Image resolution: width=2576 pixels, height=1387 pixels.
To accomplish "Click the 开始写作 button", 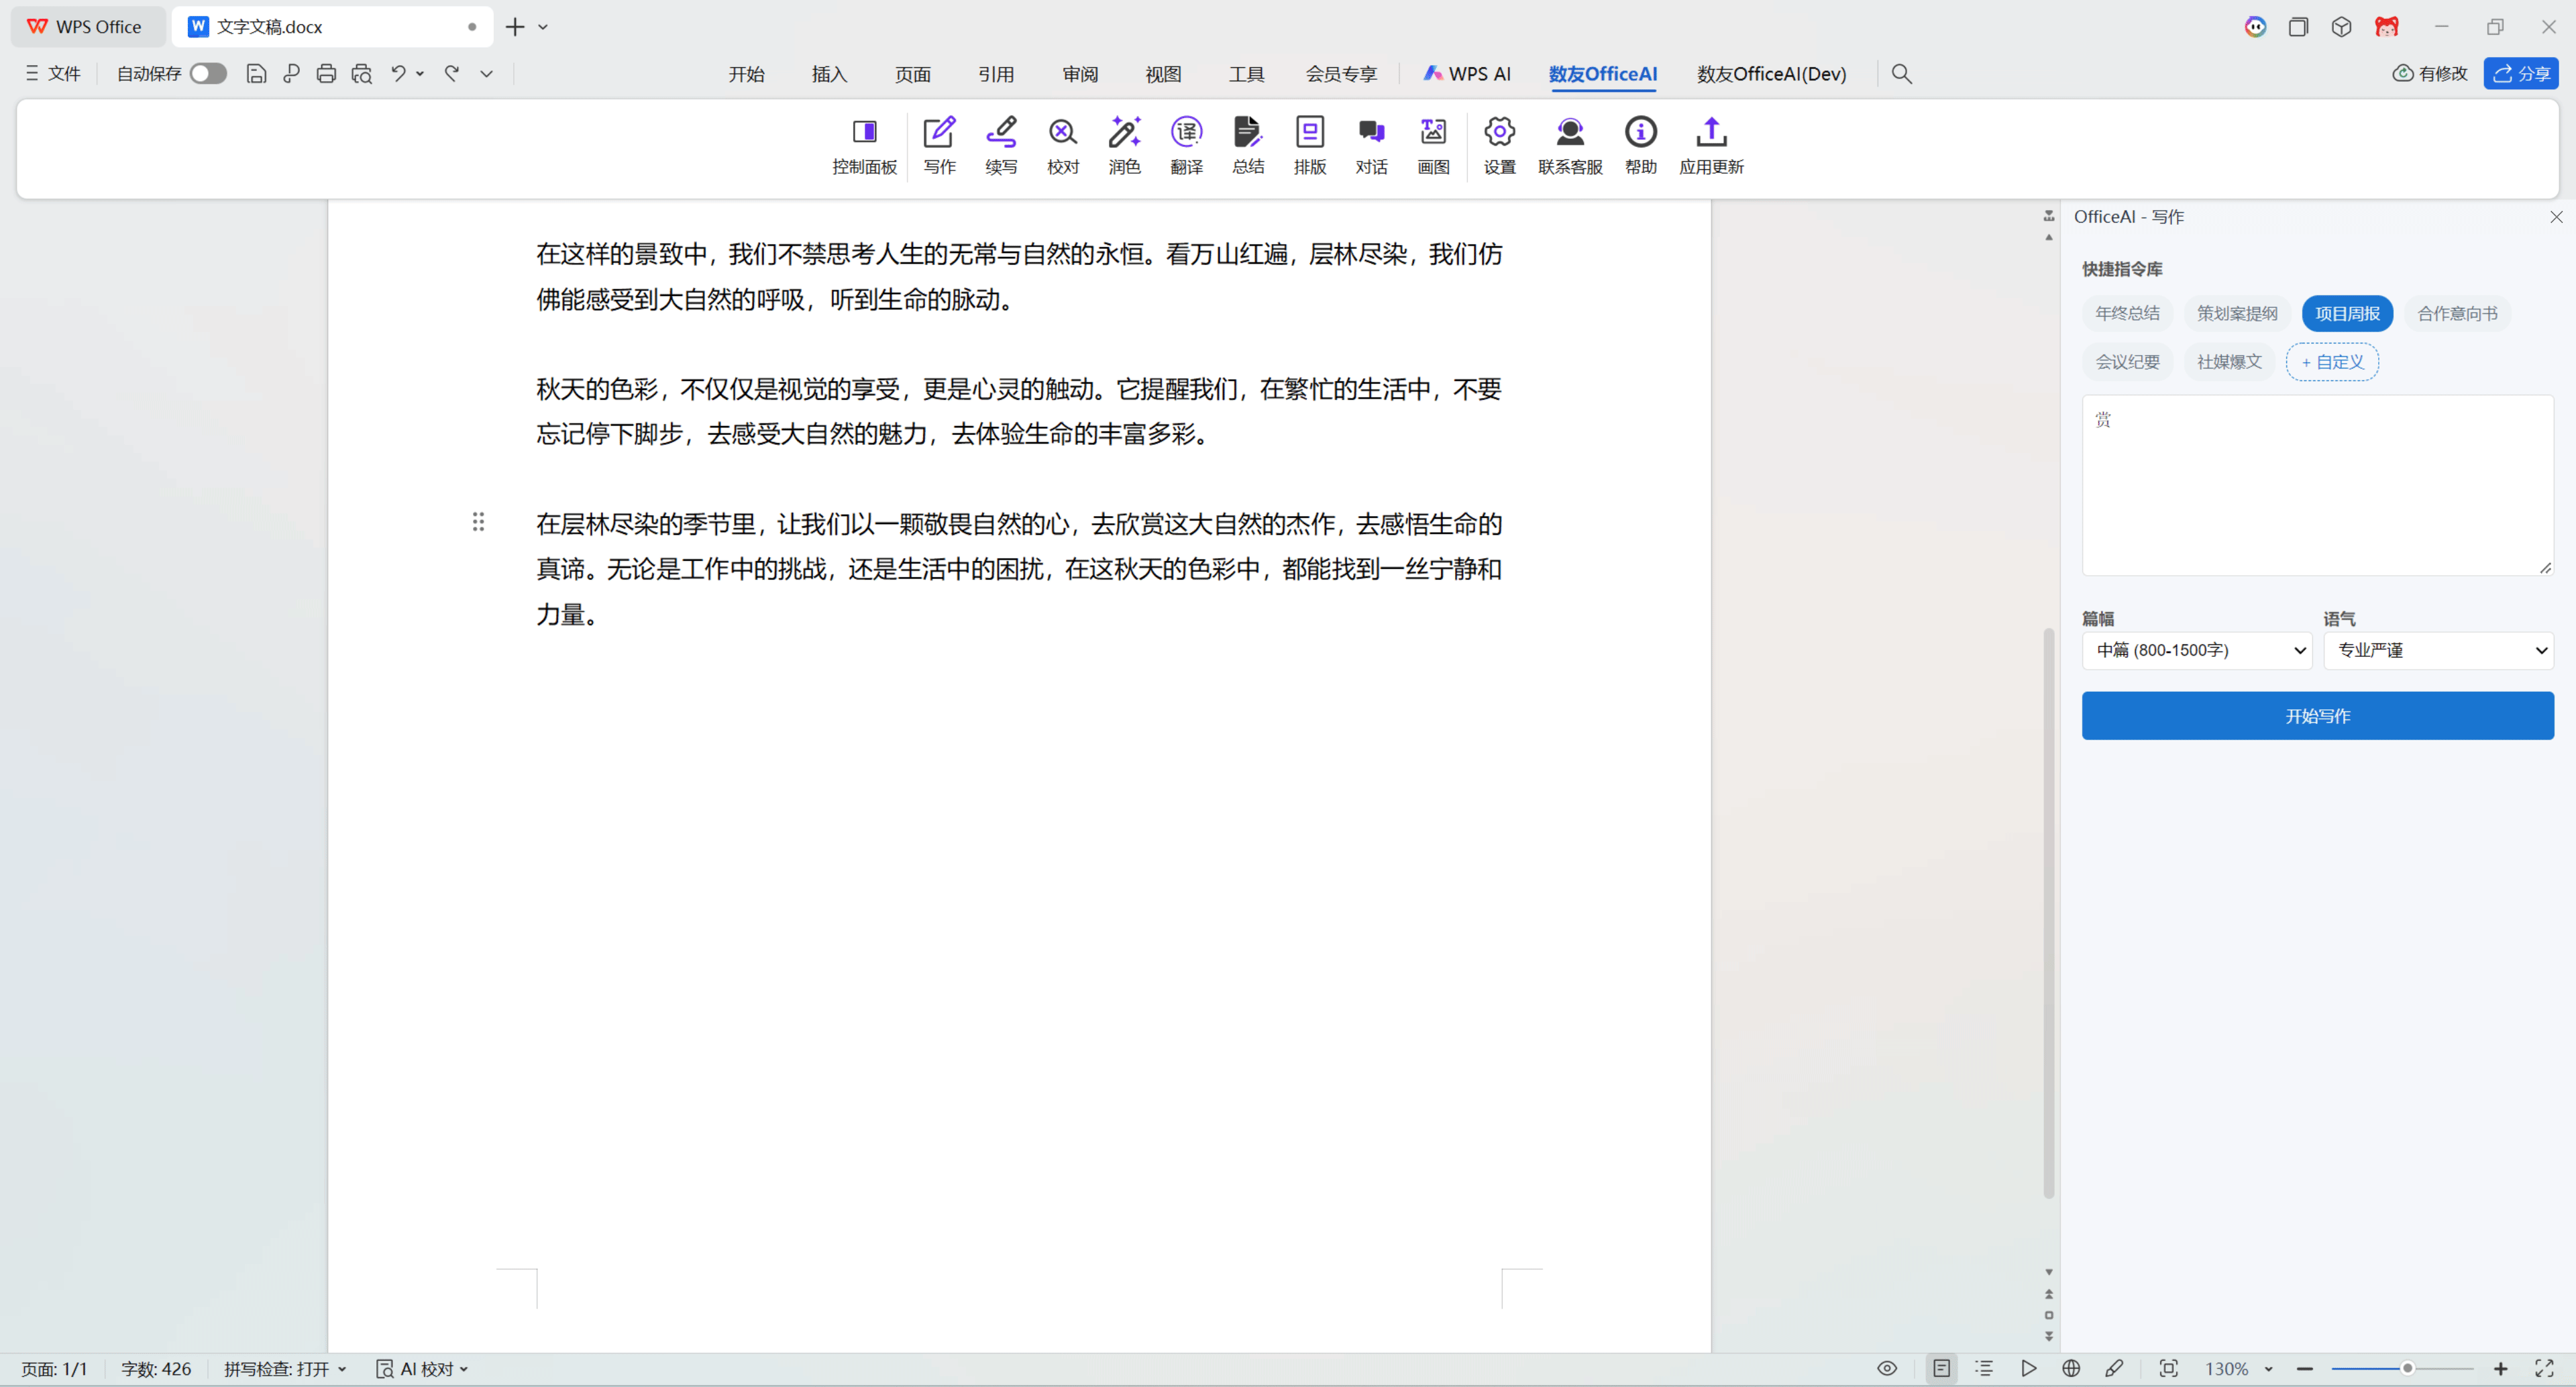I will pyautogui.click(x=2317, y=715).
